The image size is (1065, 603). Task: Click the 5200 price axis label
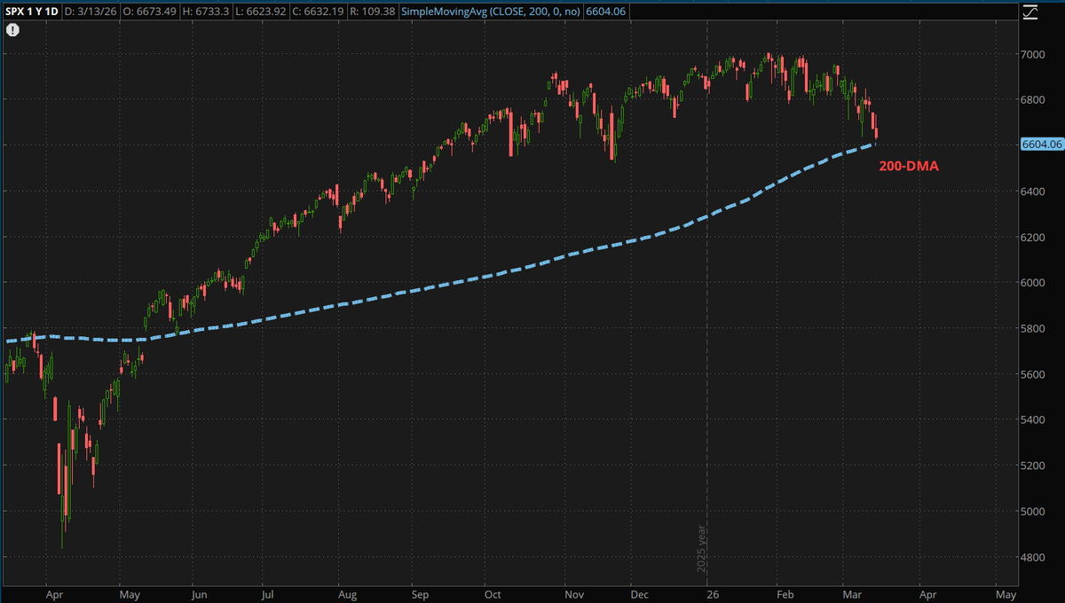point(1034,466)
